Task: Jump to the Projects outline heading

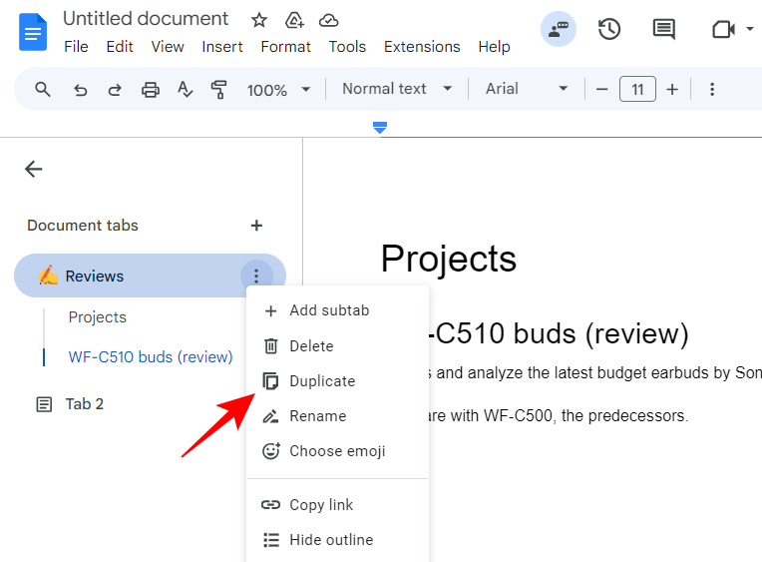Action: pyautogui.click(x=98, y=317)
